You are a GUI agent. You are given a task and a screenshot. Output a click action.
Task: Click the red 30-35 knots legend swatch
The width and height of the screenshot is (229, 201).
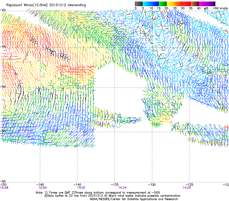tap(187, 4)
